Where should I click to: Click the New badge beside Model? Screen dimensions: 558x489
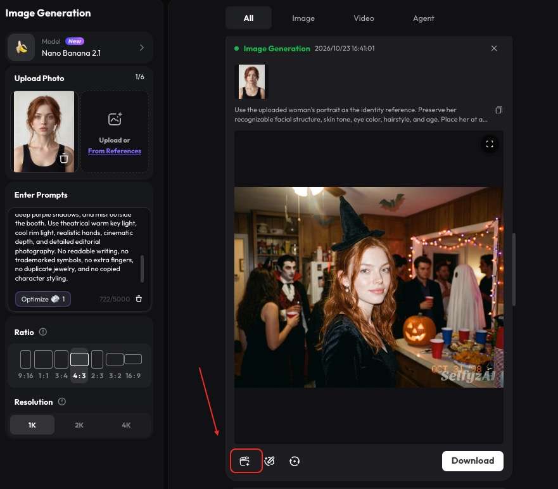pos(75,41)
